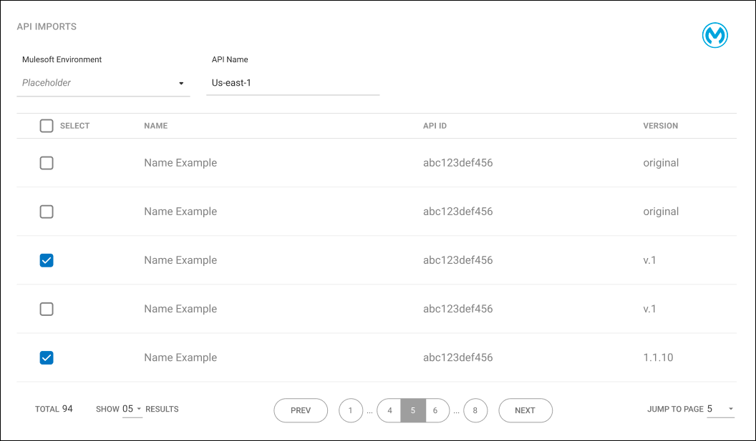
Task: Jump to page 8 via pagination
Action: (475, 410)
